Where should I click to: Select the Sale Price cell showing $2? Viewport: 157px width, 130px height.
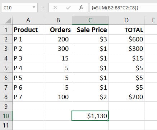coord(90,97)
